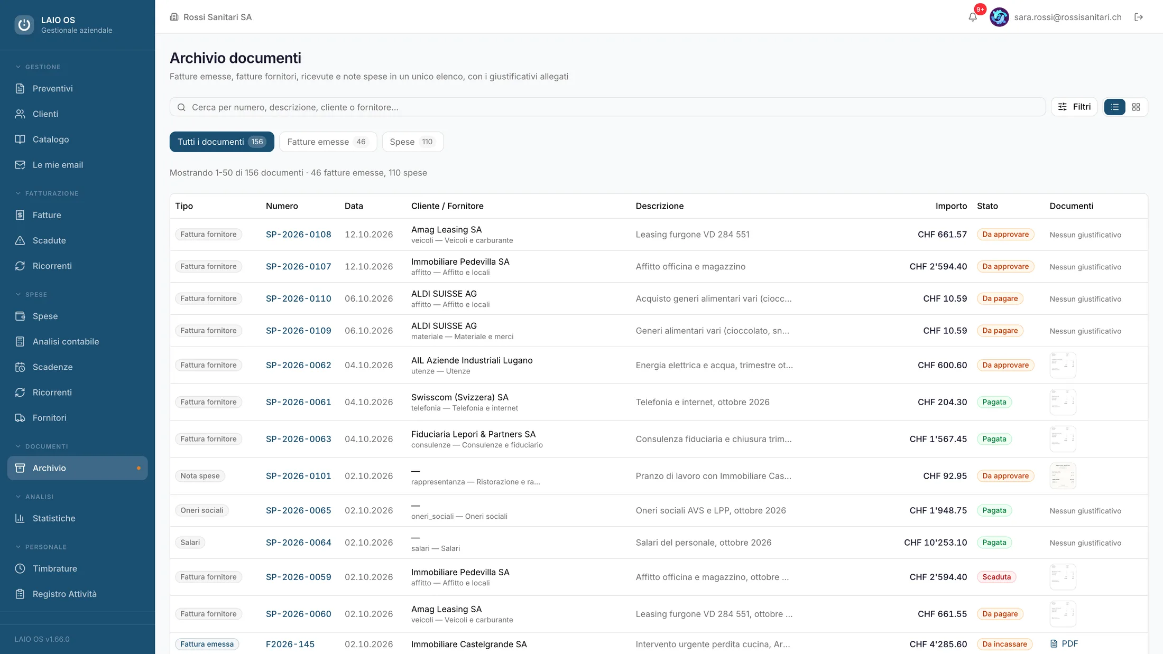1163x654 pixels.
Task: Switch to grid view layout
Action: [1136, 107]
